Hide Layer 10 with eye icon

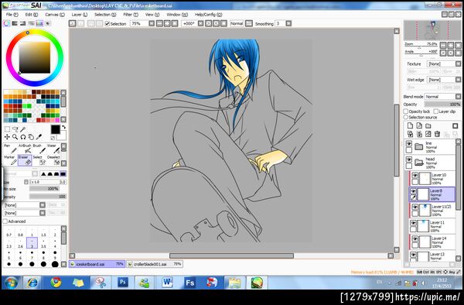pyautogui.click(x=415, y=176)
